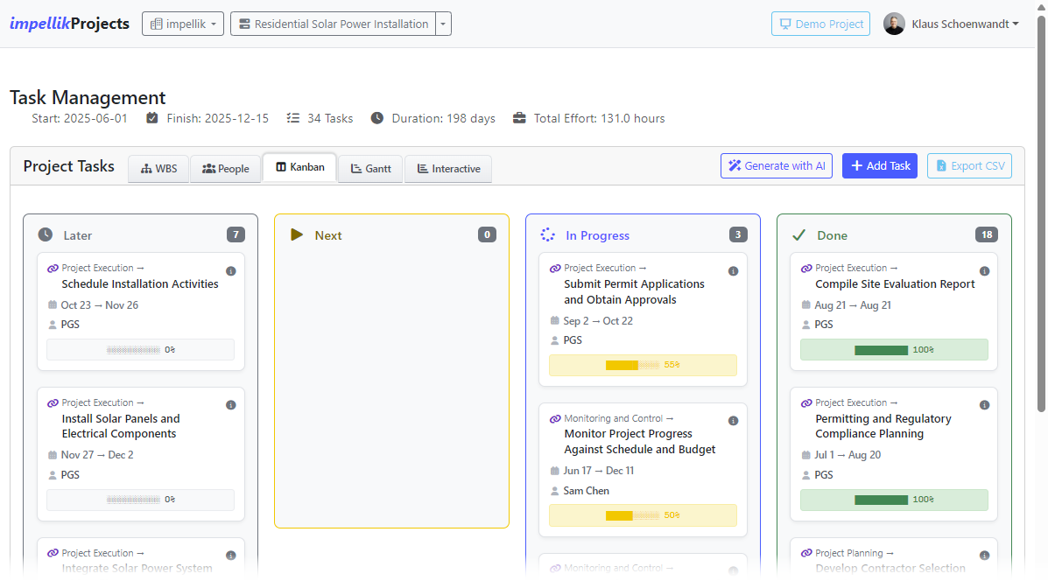This screenshot has width=1048, height=581.
Task: Click the Finish date calendar-check icon
Action: point(152,118)
